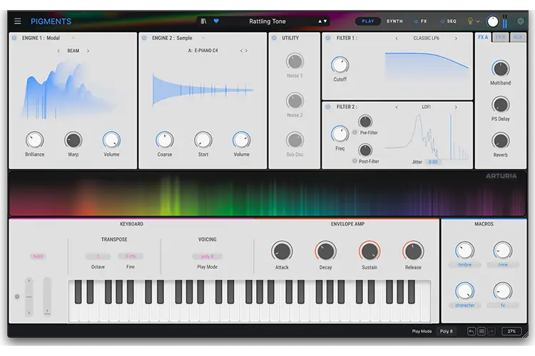The width and height of the screenshot is (535, 356).
Task: Expand the Engine 2 Sample type dropdown
Action: click(x=203, y=38)
